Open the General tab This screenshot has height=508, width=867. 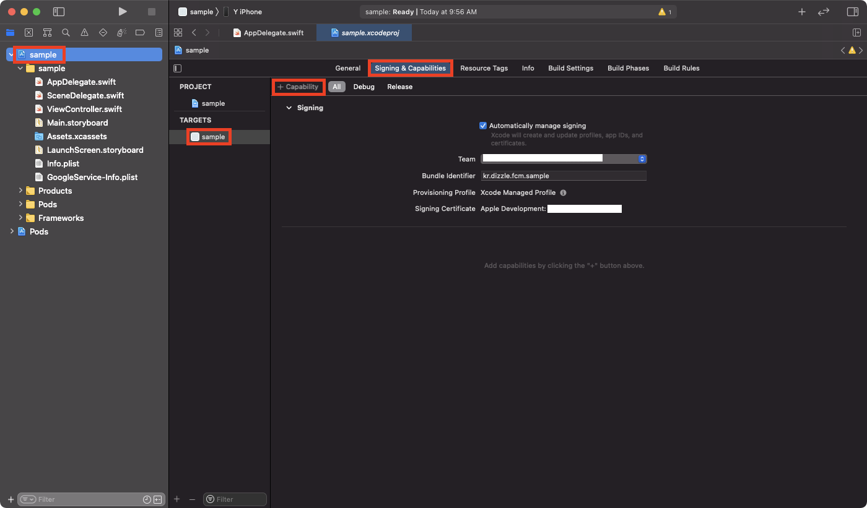pos(348,68)
